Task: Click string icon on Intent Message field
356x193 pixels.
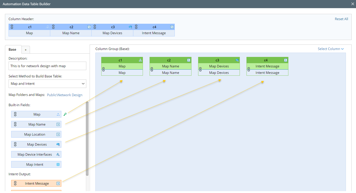Action: coord(58,183)
